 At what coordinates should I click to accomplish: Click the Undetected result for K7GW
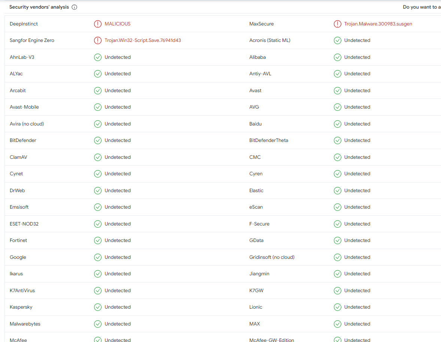357,291
